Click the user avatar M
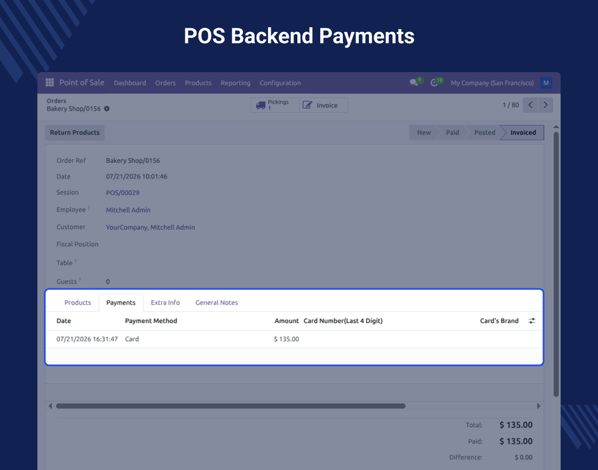598x470 pixels. [x=546, y=83]
